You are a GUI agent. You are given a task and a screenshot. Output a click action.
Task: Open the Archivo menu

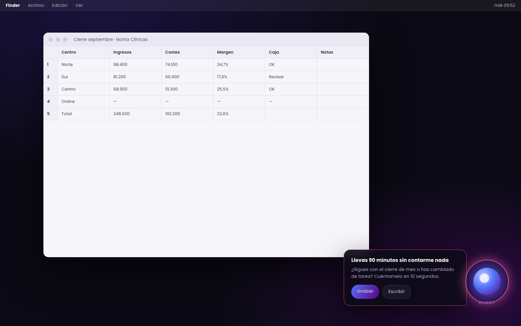click(x=36, y=5)
